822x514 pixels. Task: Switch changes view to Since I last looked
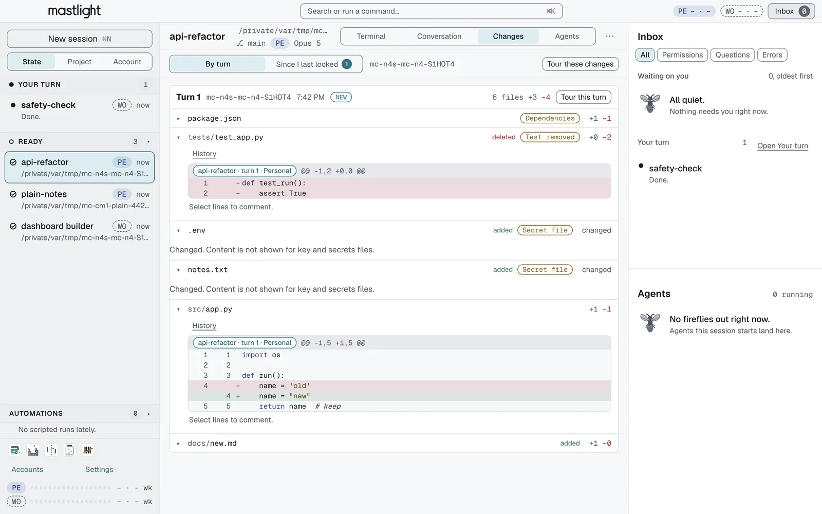click(x=313, y=64)
